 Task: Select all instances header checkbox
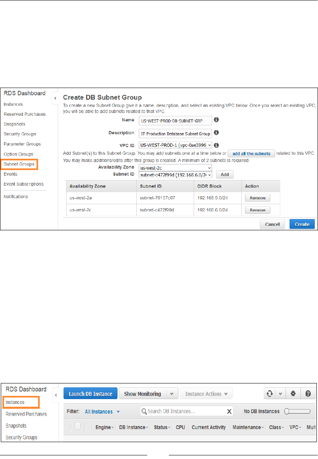click(x=78, y=426)
